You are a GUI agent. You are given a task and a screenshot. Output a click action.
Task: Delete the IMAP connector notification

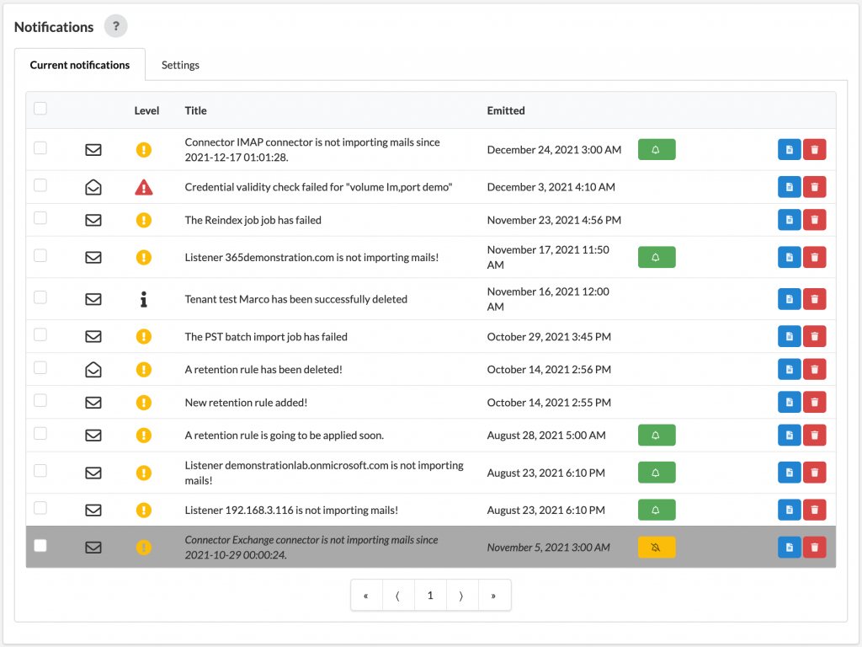(814, 150)
